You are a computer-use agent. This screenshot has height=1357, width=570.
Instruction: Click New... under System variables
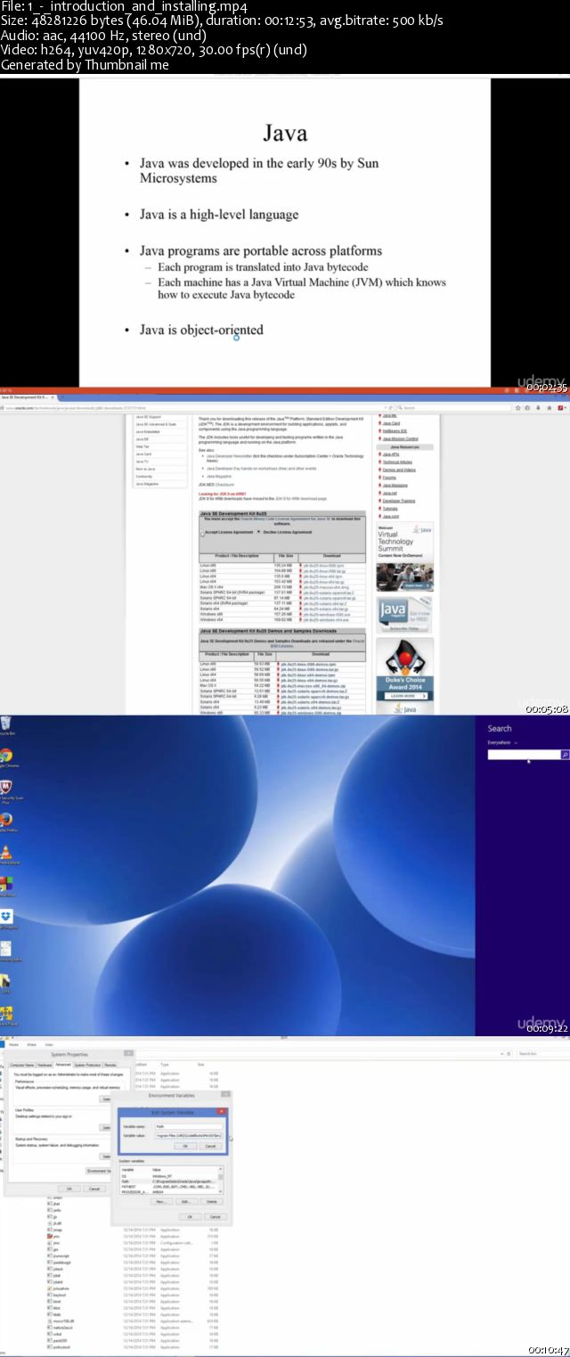point(161,1202)
